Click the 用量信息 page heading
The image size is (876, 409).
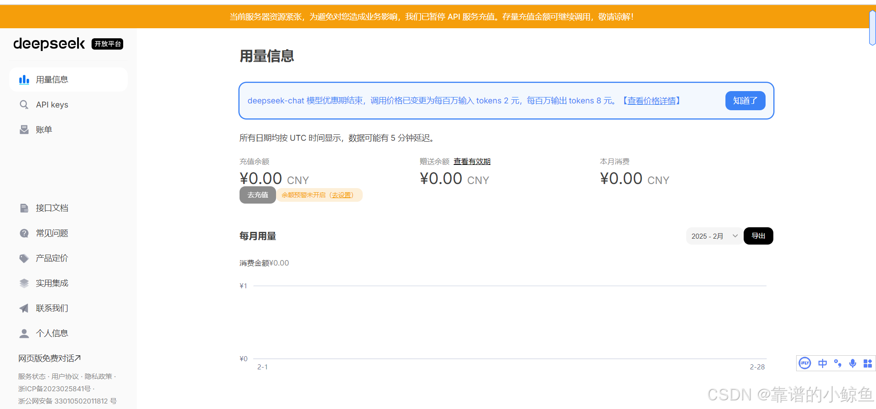click(267, 56)
